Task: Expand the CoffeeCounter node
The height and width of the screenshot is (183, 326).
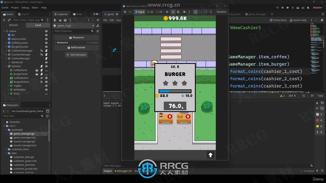Action: (6, 43)
